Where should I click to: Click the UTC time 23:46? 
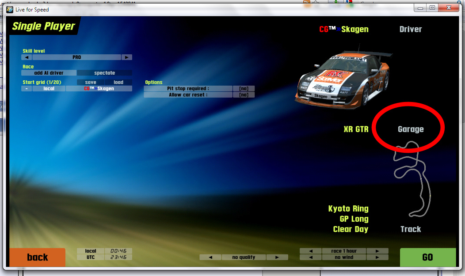(x=118, y=257)
